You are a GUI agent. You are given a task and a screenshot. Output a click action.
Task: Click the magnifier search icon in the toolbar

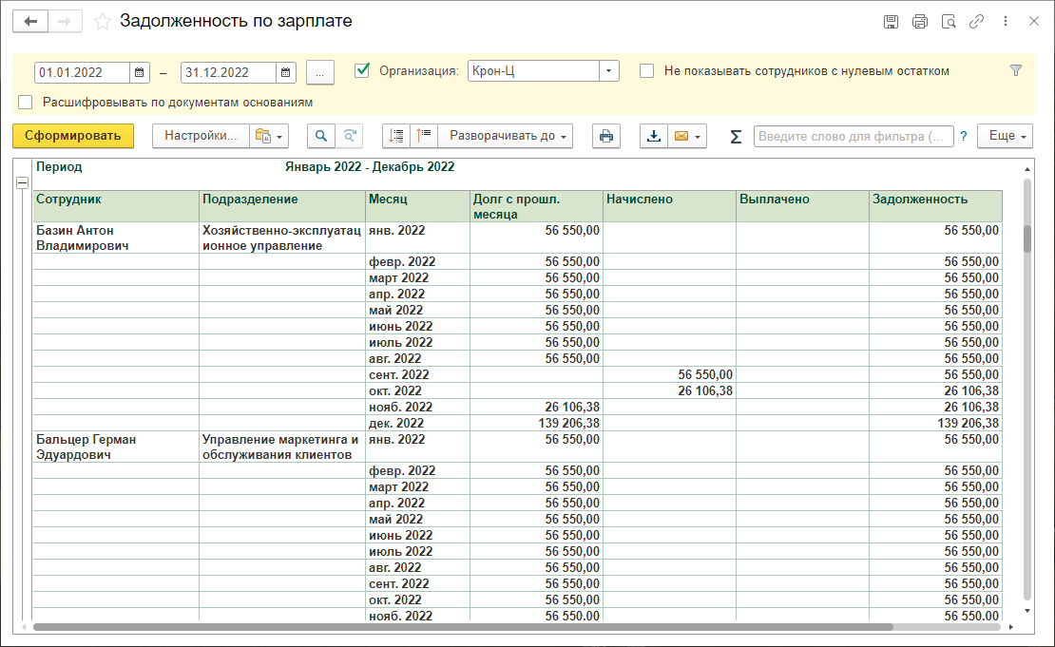[321, 136]
